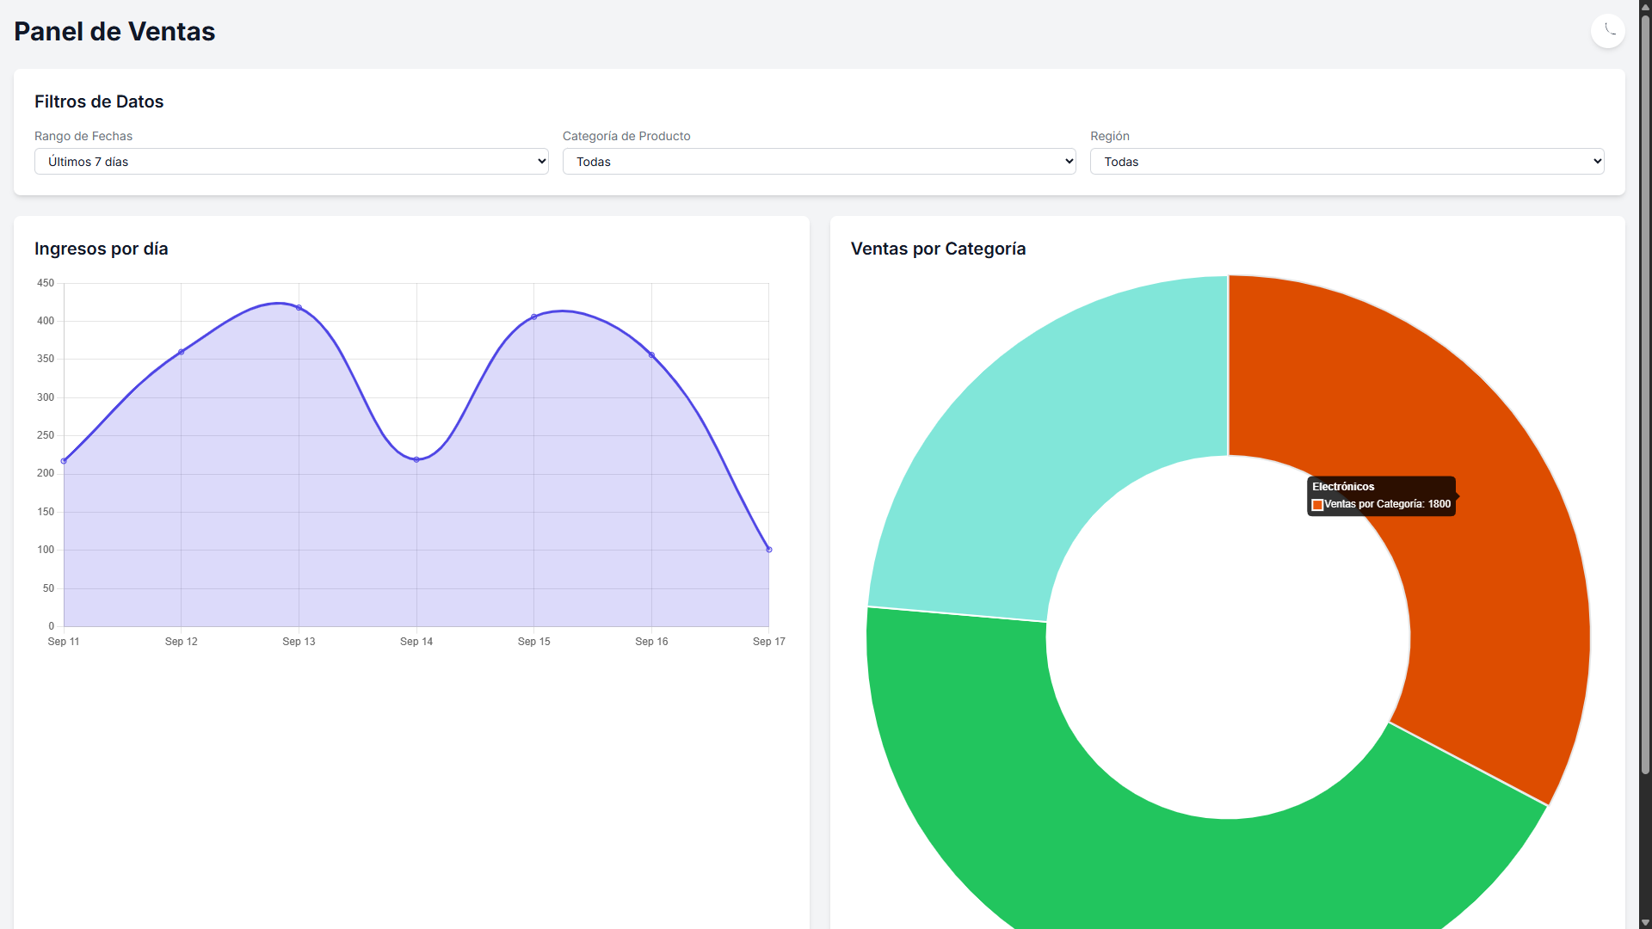The width and height of the screenshot is (1652, 929).
Task: Click the Sep 14 x-axis label
Action: point(416,642)
